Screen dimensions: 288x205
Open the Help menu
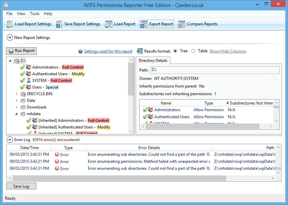(x=48, y=14)
